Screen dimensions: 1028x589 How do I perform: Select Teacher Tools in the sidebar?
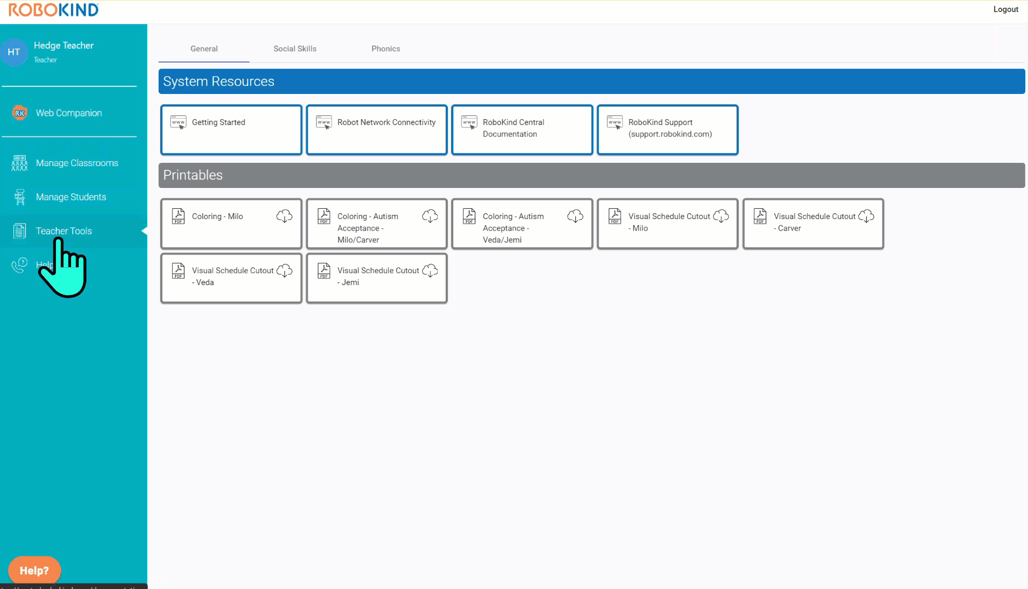[x=64, y=231]
